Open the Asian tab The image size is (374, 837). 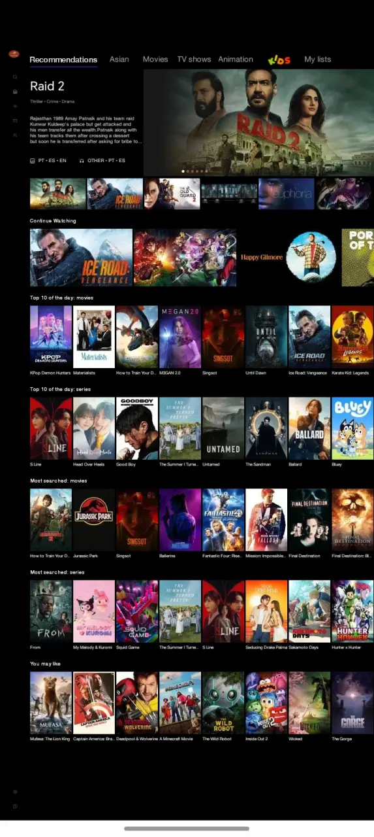119,60
